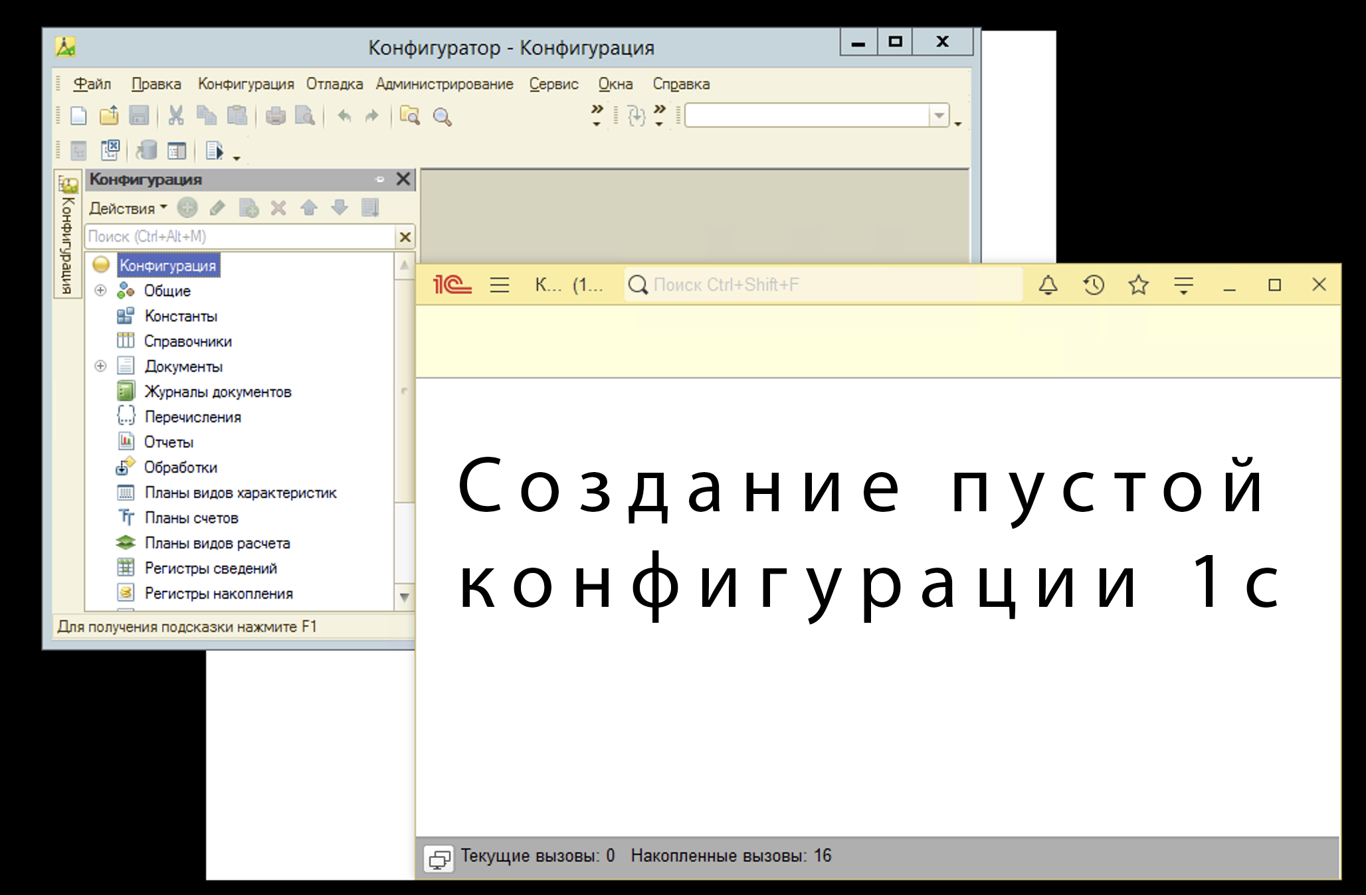Click the favorites star icon

coord(1138,285)
